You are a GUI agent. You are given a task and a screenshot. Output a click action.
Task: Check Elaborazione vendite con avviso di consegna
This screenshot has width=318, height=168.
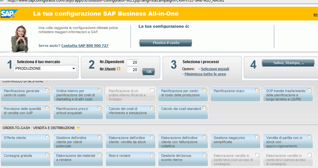pyautogui.click(x=257, y=155)
